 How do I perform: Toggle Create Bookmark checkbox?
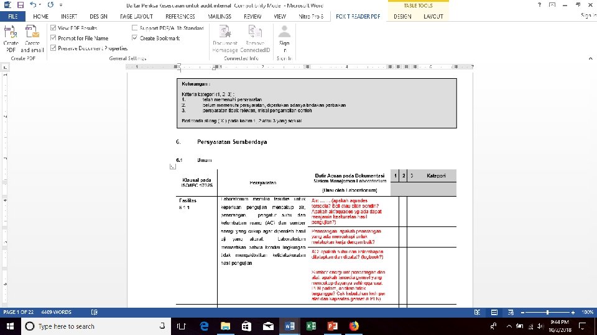[x=135, y=38]
